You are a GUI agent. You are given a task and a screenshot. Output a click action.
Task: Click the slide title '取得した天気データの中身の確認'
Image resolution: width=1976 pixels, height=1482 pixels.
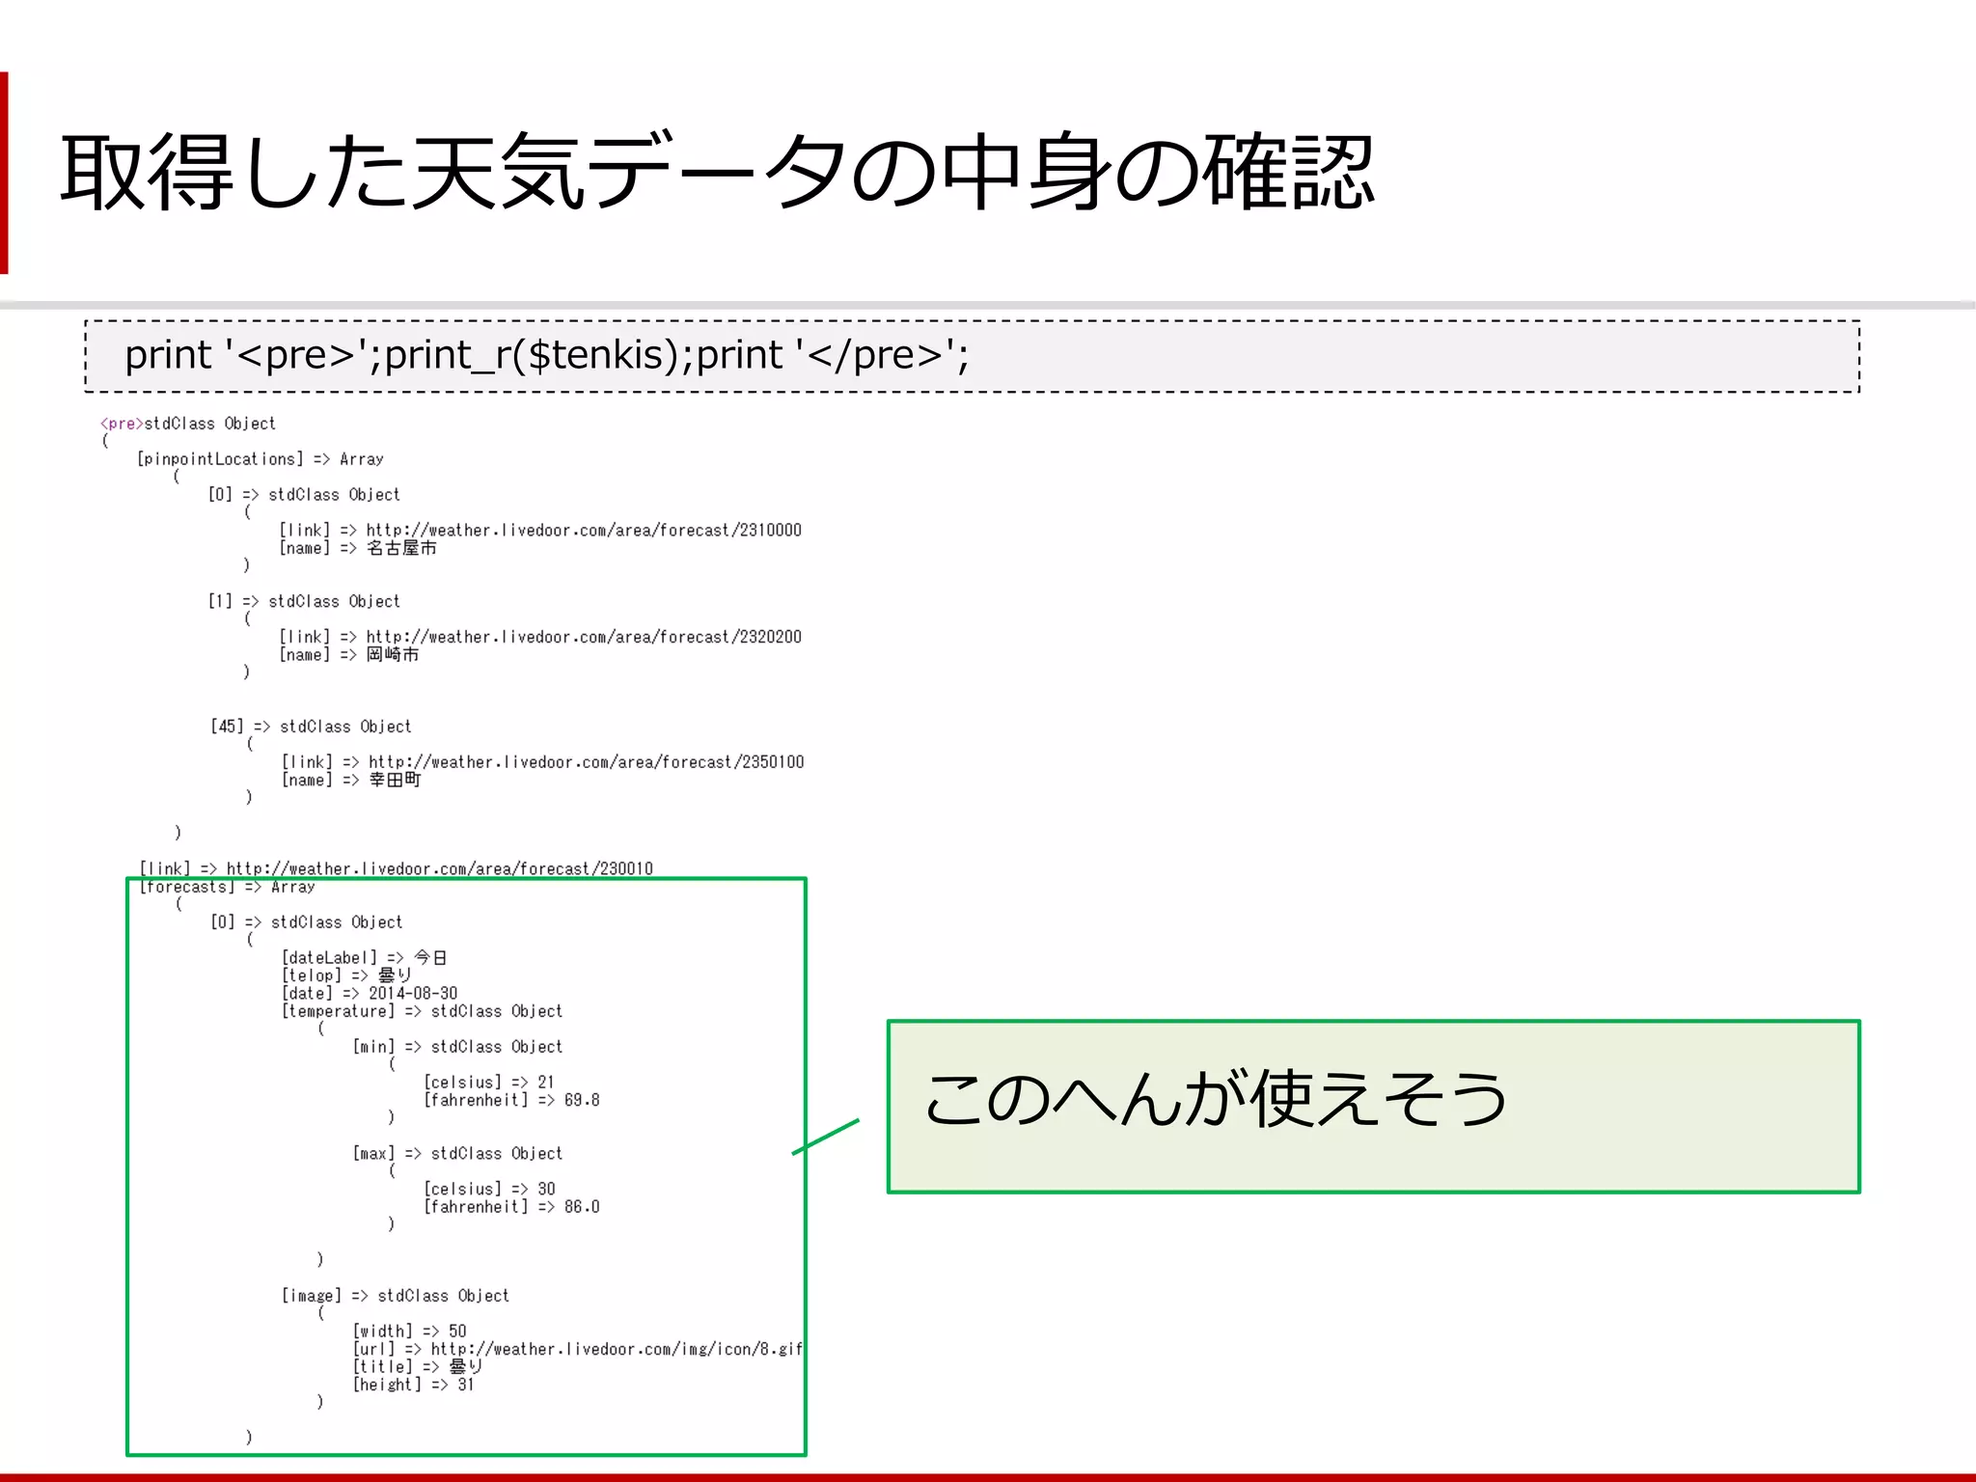(x=717, y=172)
